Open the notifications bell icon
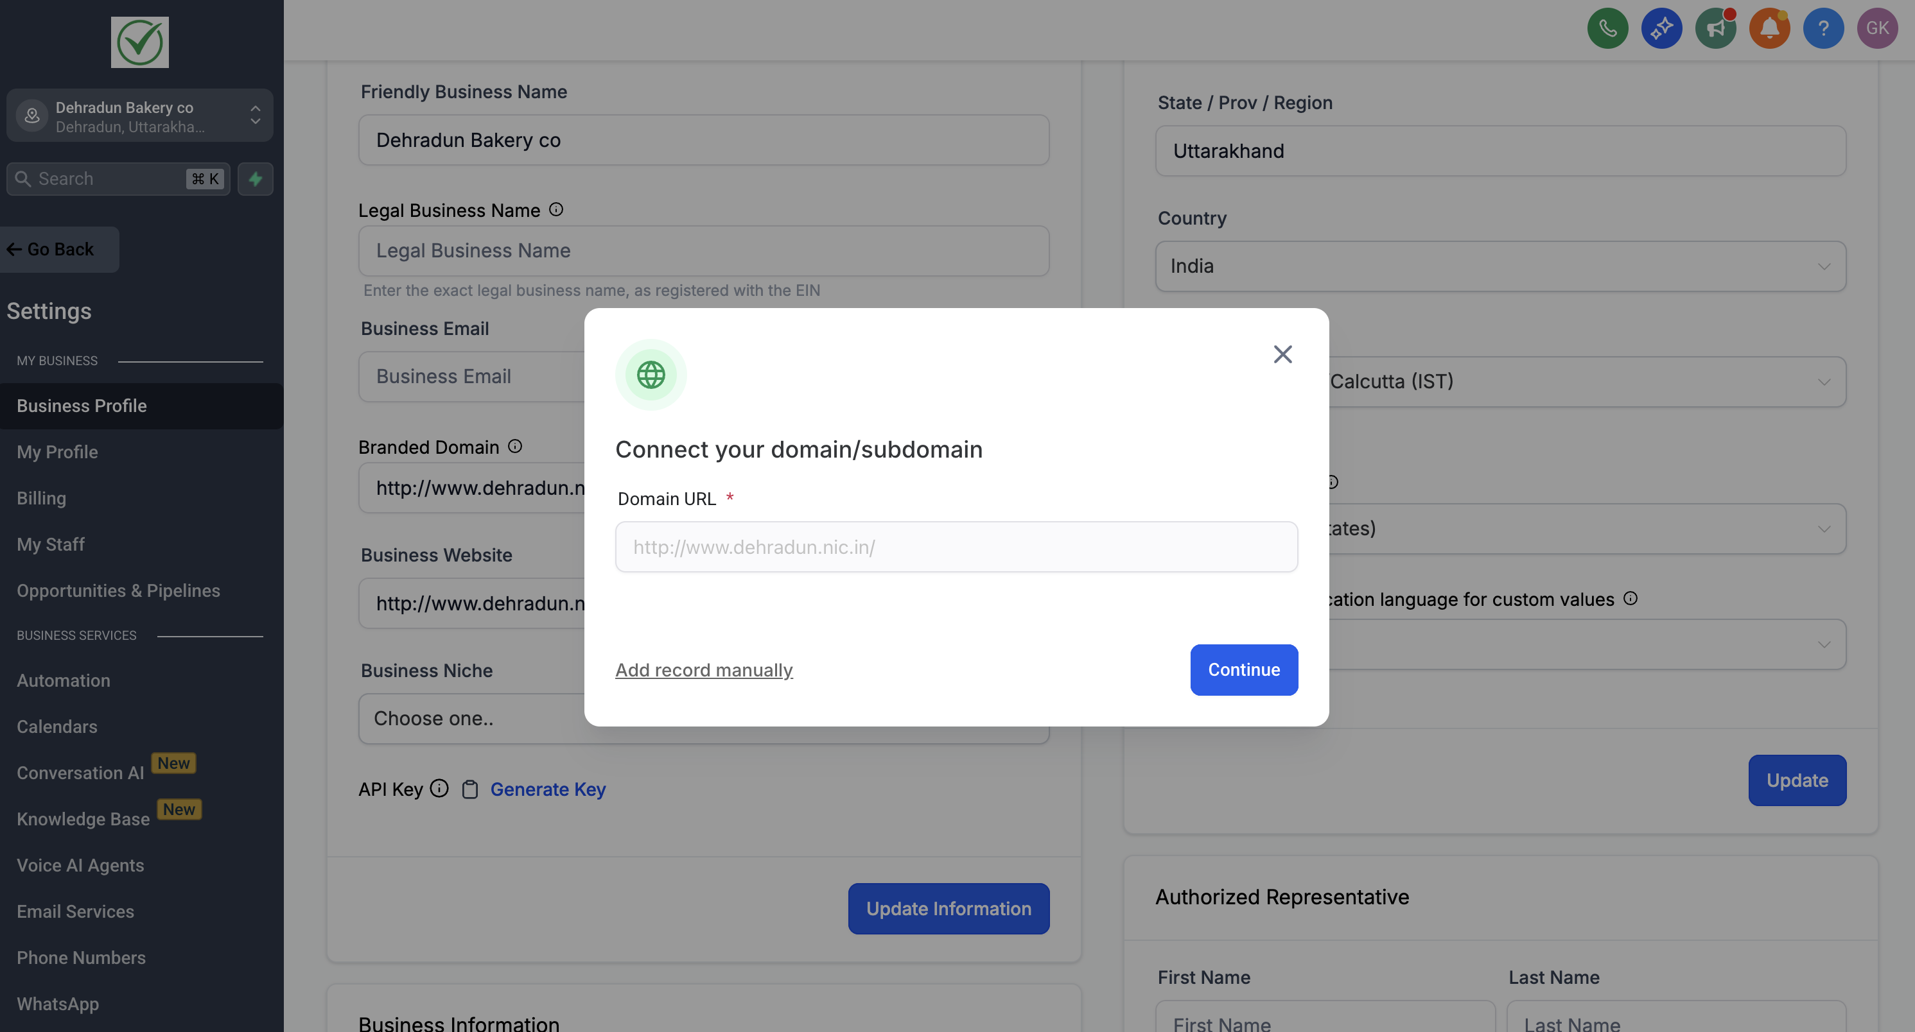1915x1032 pixels. pos(1769,28)
